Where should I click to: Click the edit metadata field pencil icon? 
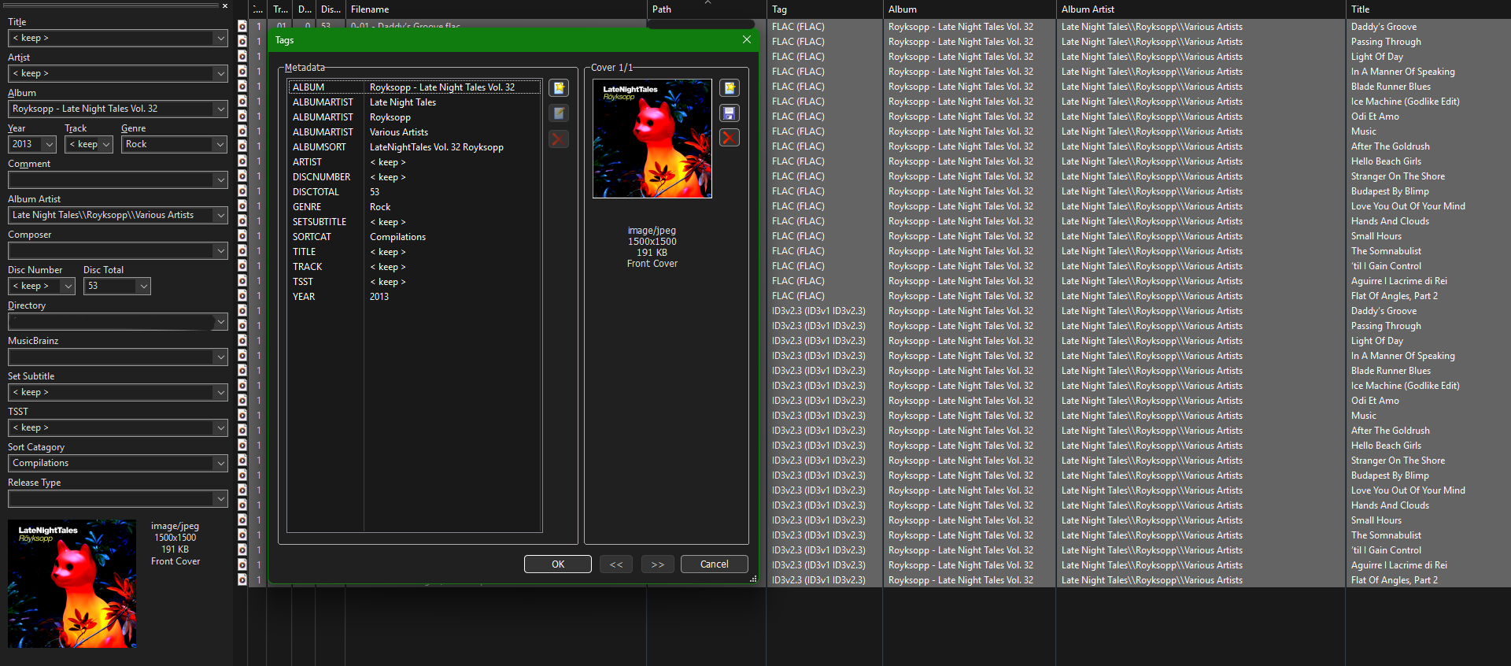pyautogui.click(x=559, y=114)
